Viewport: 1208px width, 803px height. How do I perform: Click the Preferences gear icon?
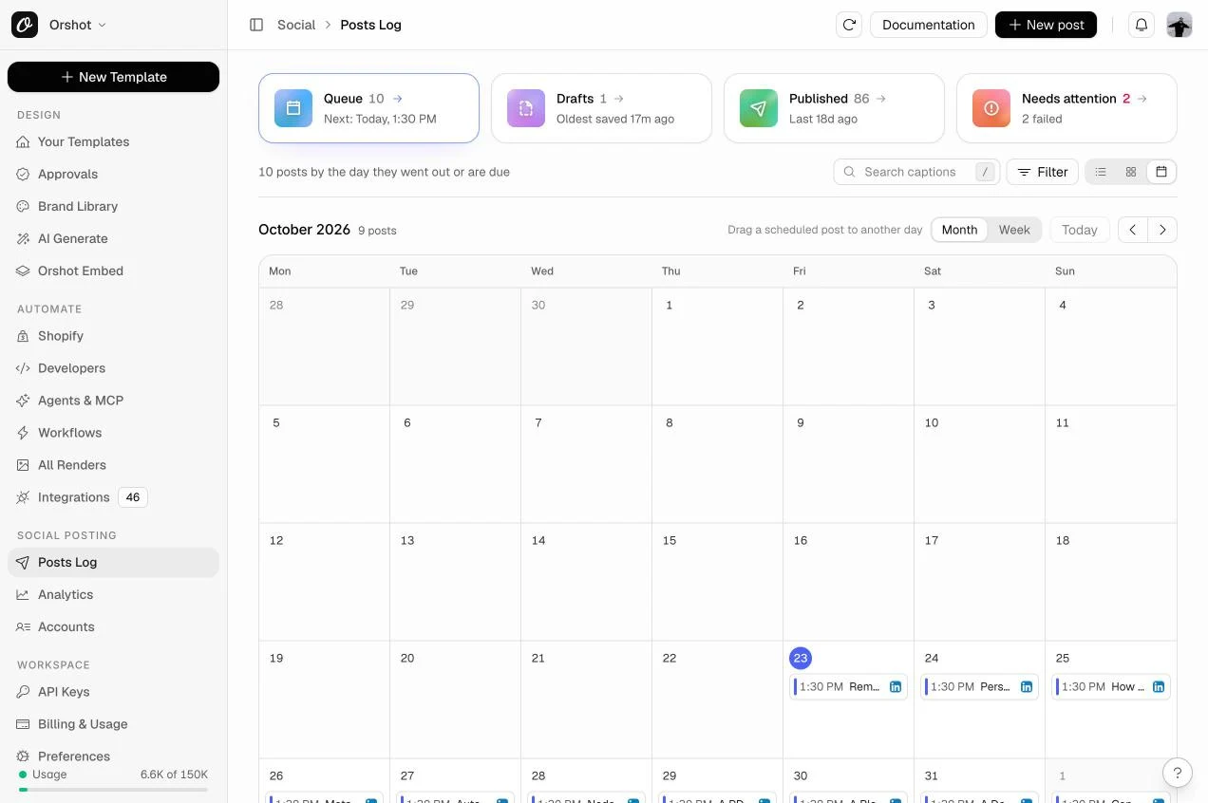(x=23, y=756)
